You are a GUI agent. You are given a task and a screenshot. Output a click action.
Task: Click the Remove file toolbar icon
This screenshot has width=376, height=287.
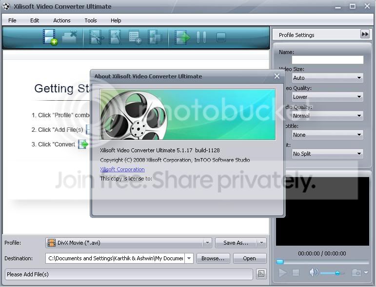coord(70,37)
